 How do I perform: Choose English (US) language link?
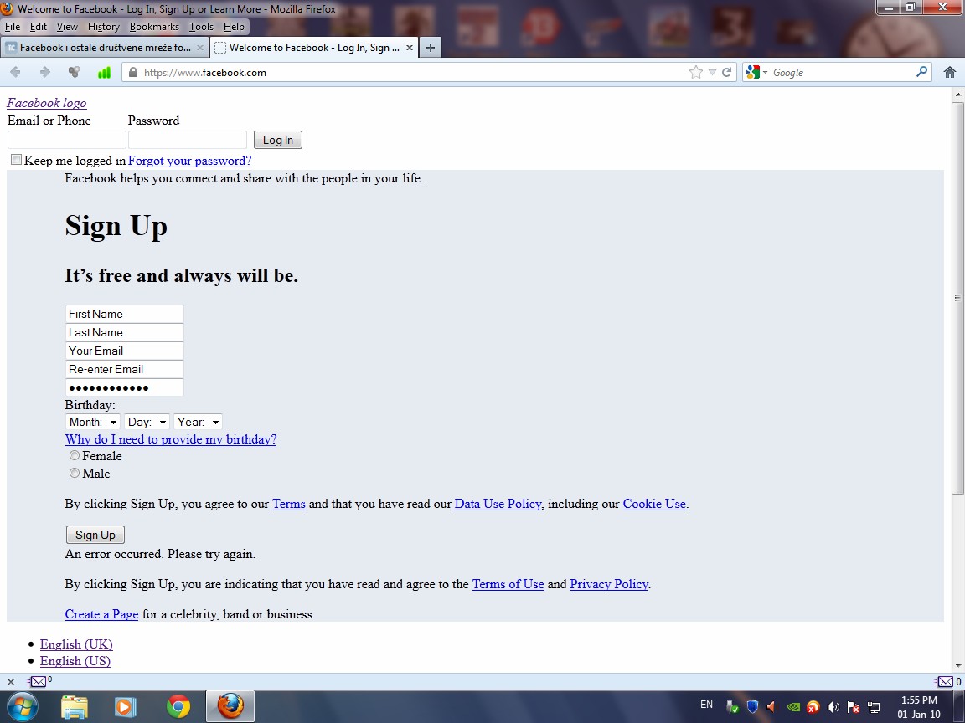point(75,661)
